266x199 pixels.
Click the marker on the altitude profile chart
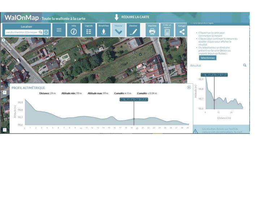point(134,119)
